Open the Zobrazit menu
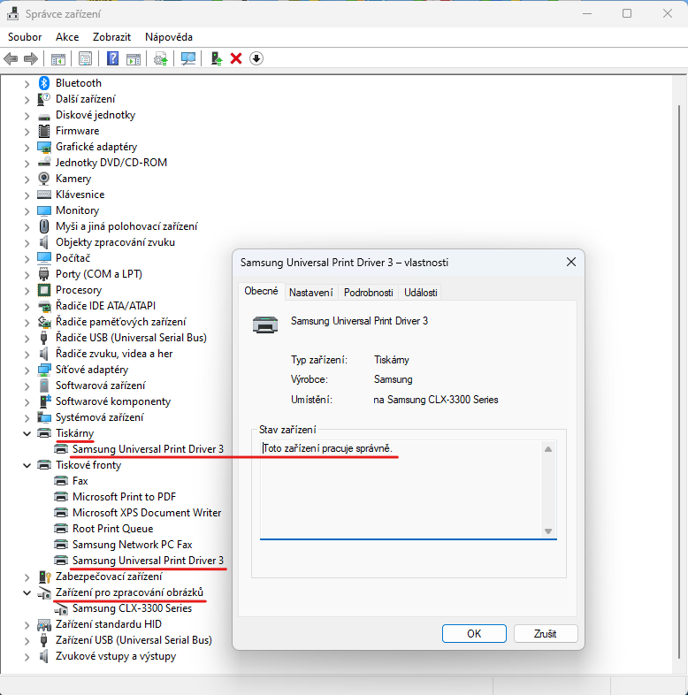Image resolution: width=688 pixels, height=695 pixels. pyautogui.click(x=111, y=37)
